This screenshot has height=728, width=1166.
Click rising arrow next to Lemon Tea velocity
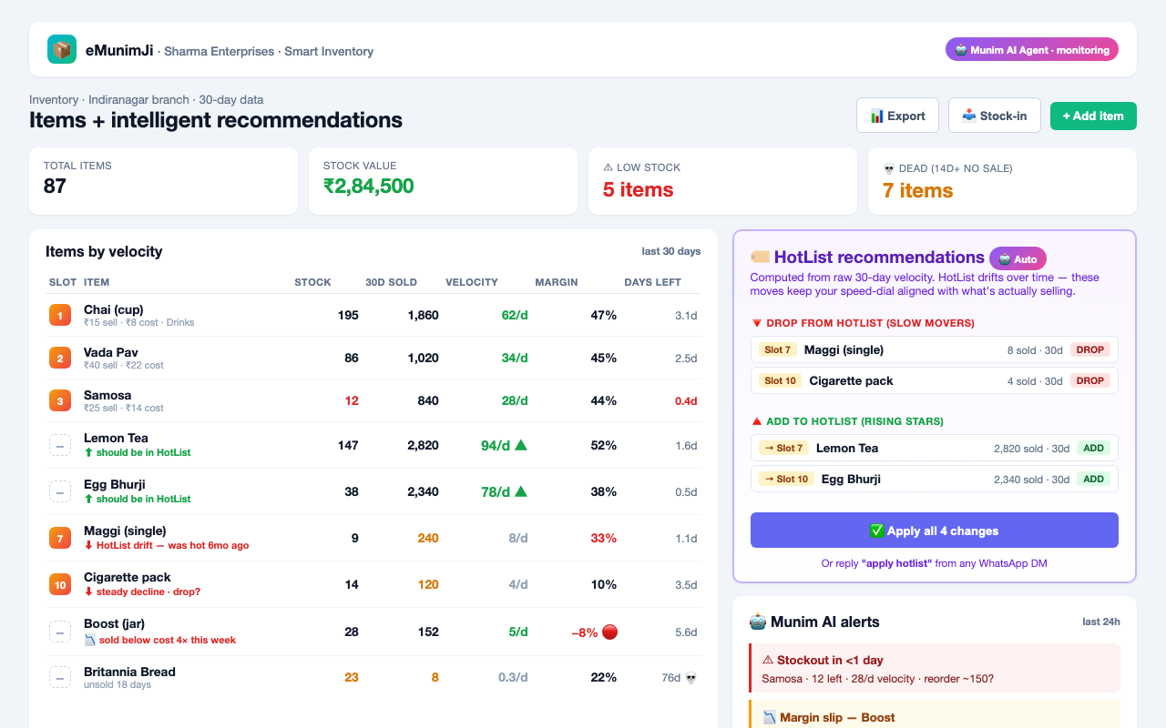point(521,445)
